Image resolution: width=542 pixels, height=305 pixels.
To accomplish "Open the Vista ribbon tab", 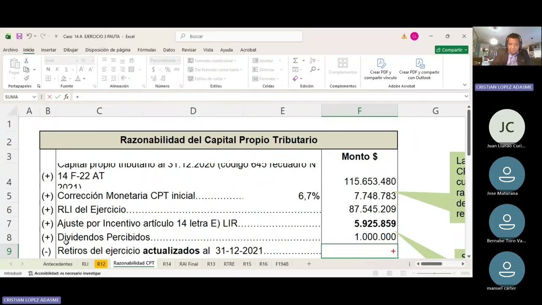I will pyautogui.click(x=208, y=50).
